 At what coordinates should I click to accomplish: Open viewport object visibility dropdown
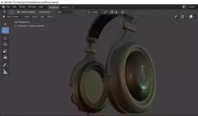tap(177, 17)
